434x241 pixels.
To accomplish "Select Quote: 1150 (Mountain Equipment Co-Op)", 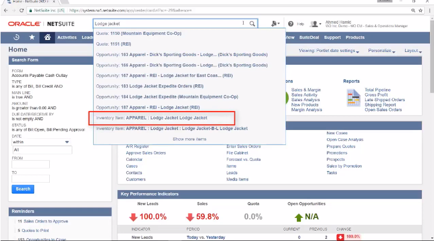I will (x=139, y=33).
